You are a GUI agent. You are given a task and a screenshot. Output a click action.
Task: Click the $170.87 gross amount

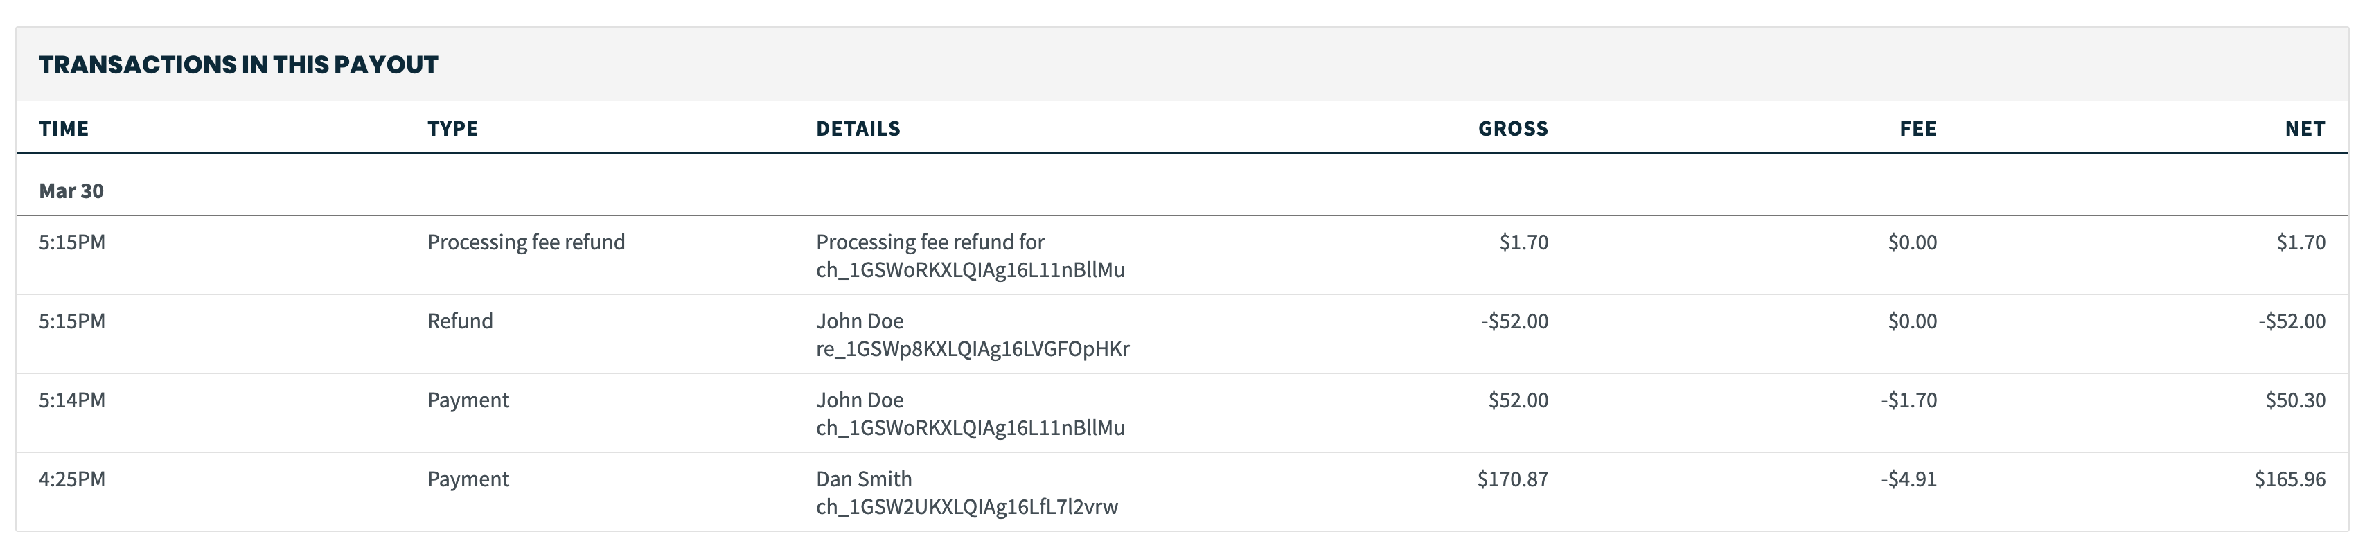tap(1512, 479)
